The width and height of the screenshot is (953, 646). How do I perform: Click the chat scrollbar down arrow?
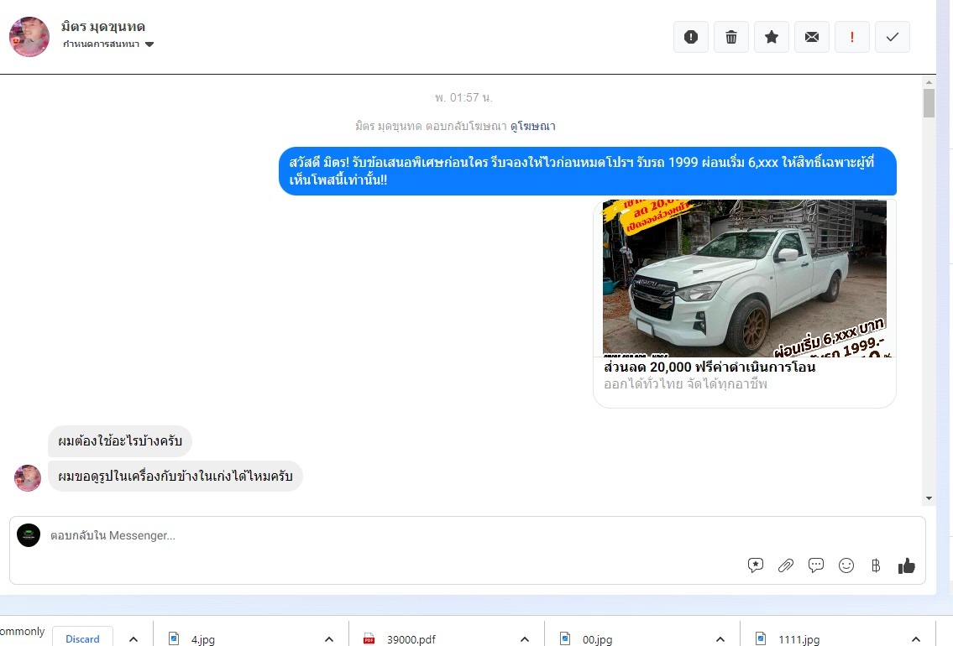tap(929, 498)
